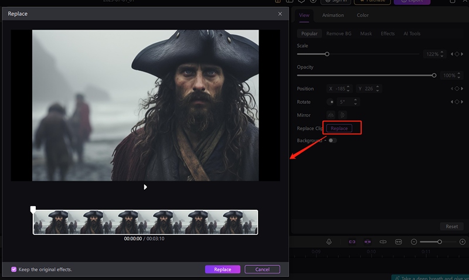
Task: Increase Position X with the up arrow
Action: 348,87
